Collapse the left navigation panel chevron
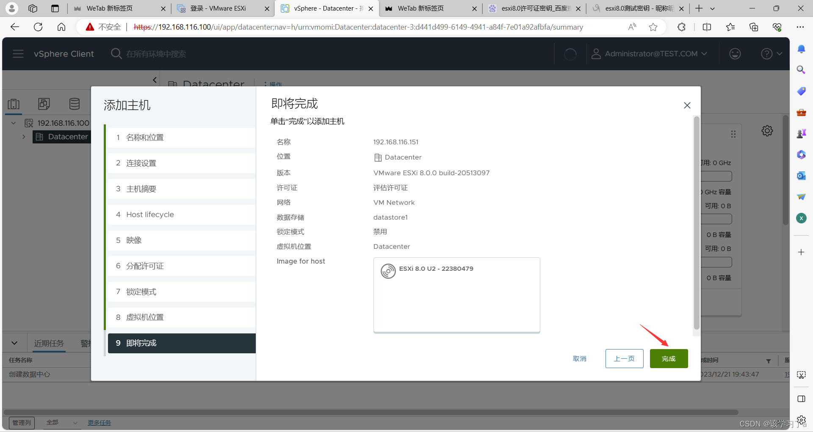This screenshot has height=432, width=813. [x=155, y=80]
